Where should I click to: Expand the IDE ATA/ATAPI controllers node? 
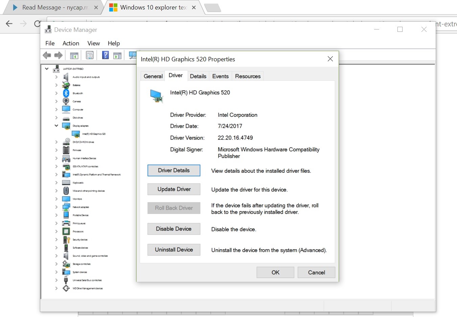point(56,166)
